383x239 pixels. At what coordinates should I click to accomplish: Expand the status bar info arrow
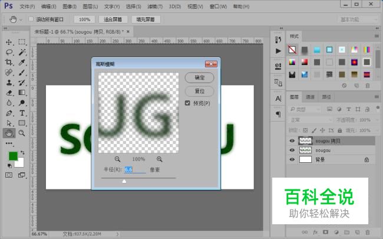point(117,234)
